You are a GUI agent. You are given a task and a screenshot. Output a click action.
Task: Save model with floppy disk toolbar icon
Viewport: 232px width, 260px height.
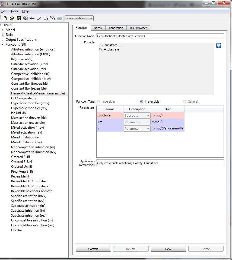pyautogui.click(x=18, y=18)
